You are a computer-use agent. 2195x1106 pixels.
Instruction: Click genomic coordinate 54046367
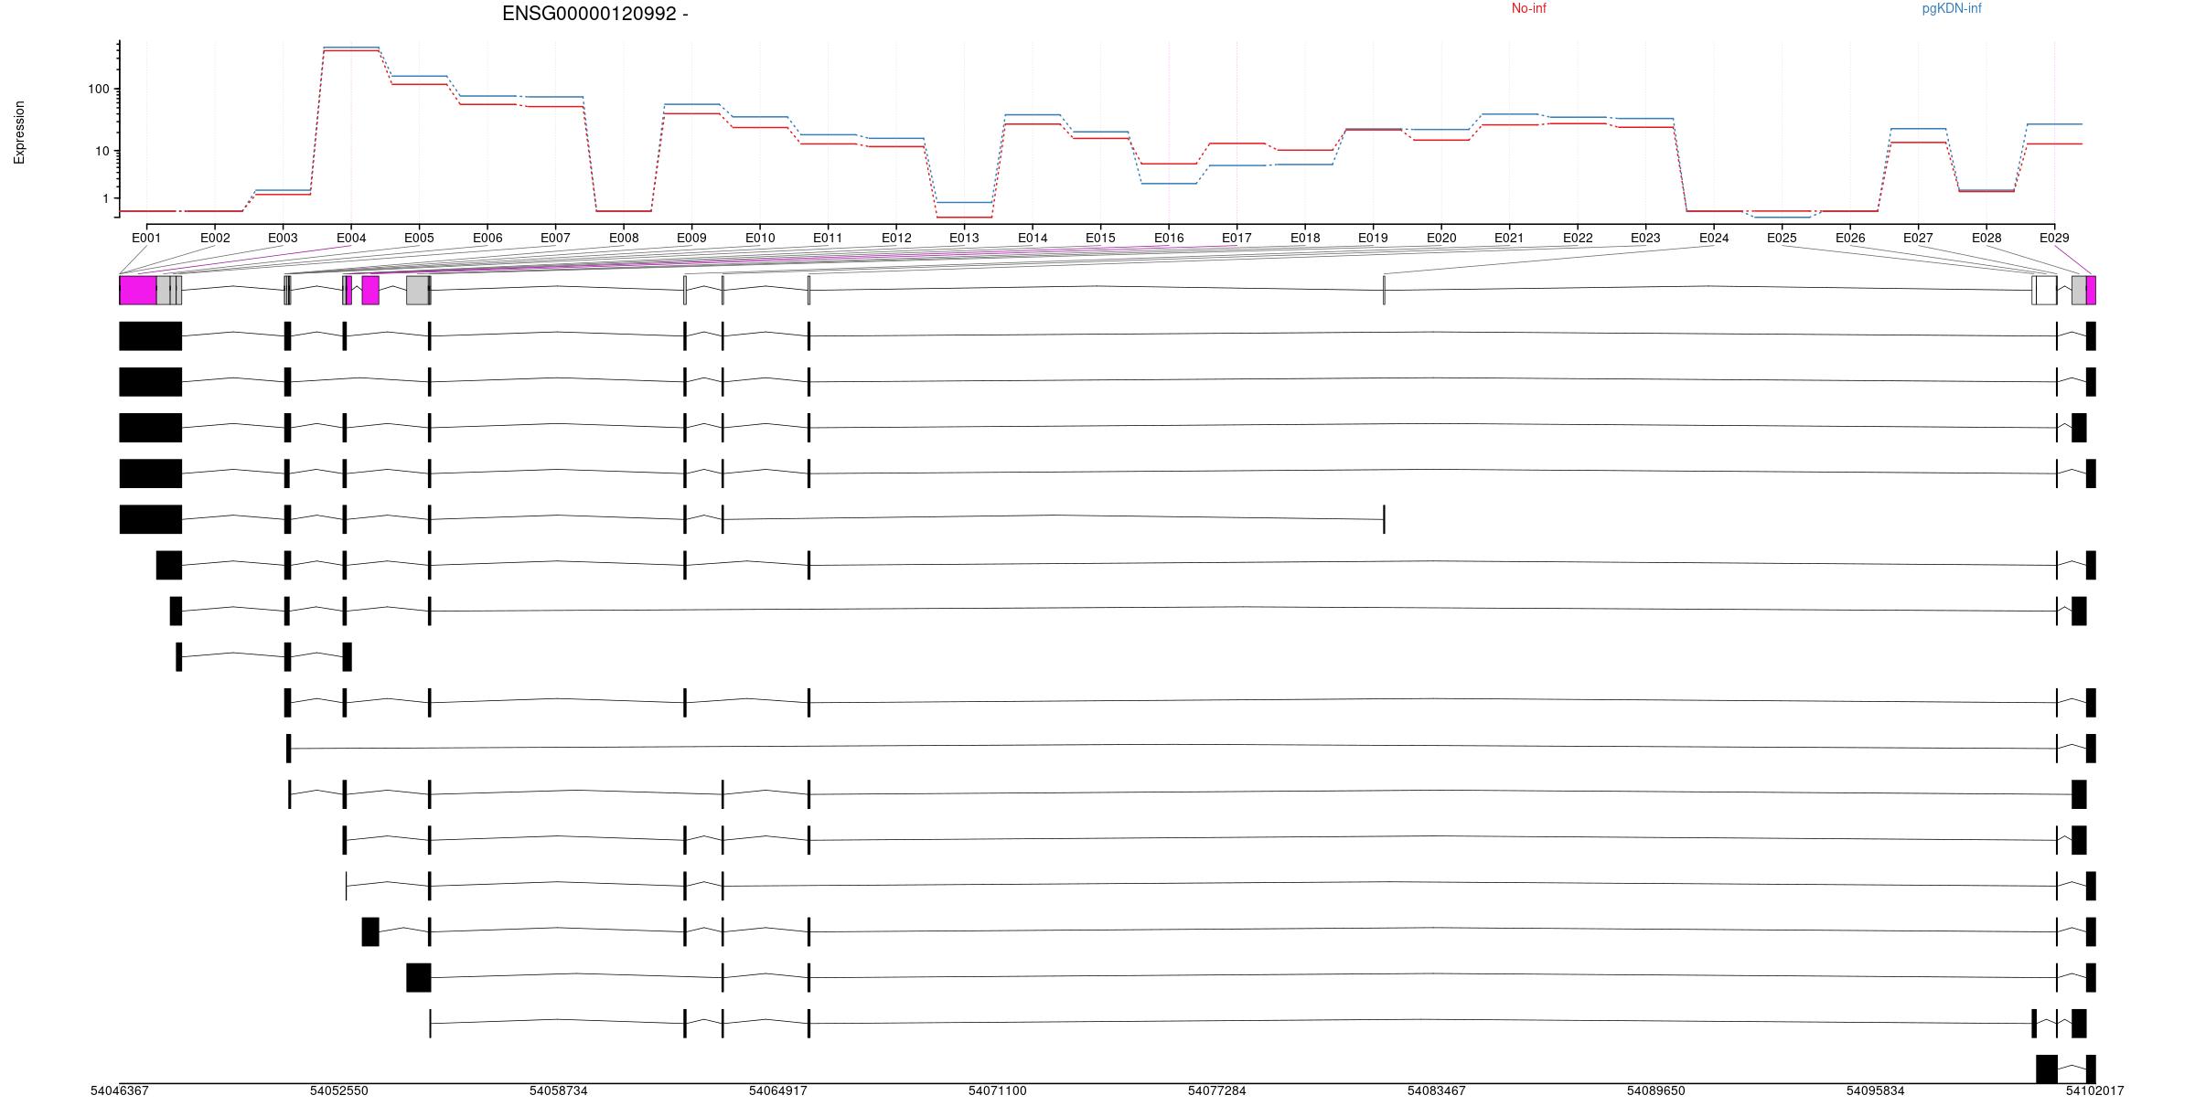click(120, 1091)
